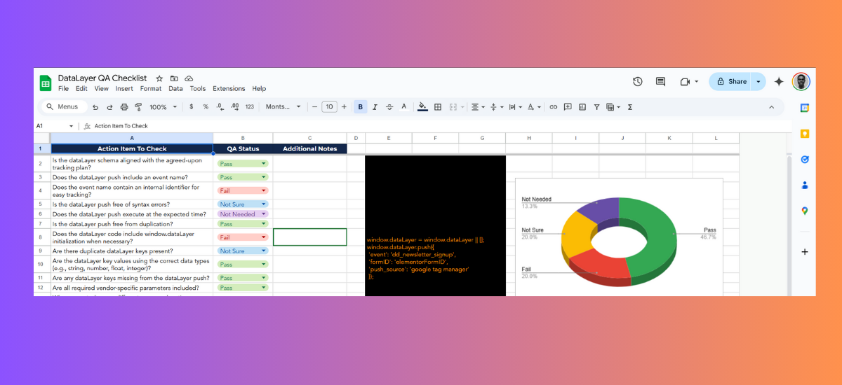Open more number formats 123 menu

click(250, 107)
